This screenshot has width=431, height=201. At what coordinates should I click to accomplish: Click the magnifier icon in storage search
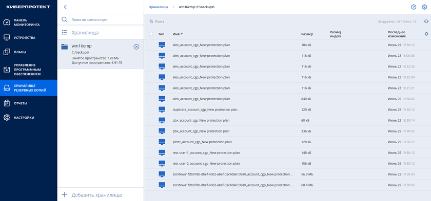tap(64, 20)
